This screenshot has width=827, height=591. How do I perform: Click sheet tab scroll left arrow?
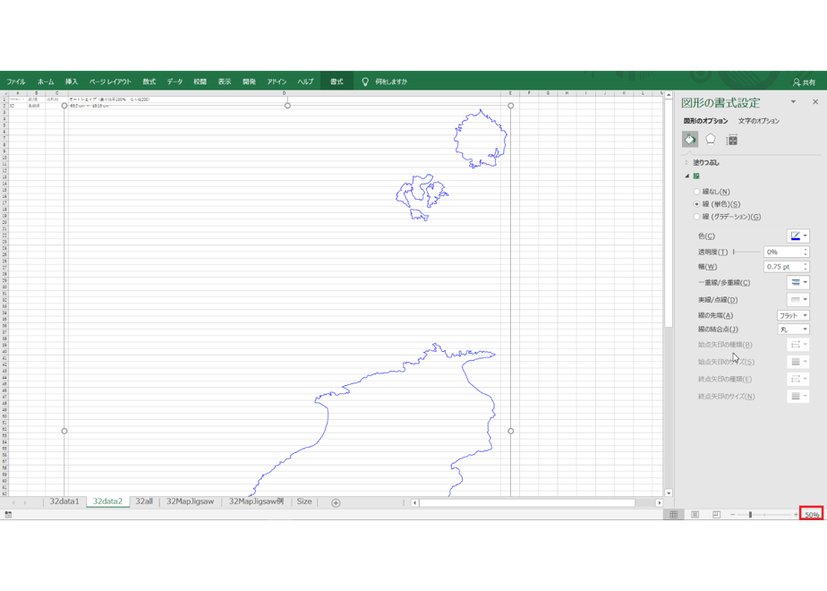(x=13, y=502)
